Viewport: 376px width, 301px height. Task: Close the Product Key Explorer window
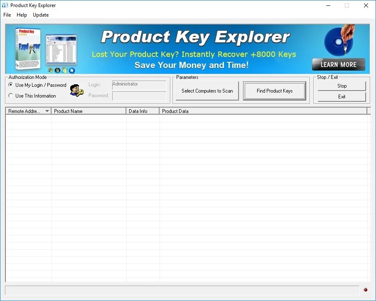coord(366,5)
